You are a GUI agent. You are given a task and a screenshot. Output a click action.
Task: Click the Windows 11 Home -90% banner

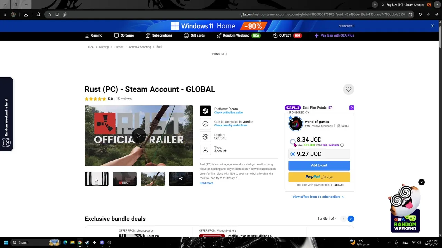219,26
